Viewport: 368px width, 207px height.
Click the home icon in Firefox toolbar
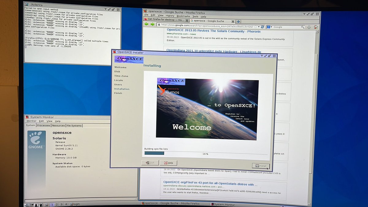315,27
